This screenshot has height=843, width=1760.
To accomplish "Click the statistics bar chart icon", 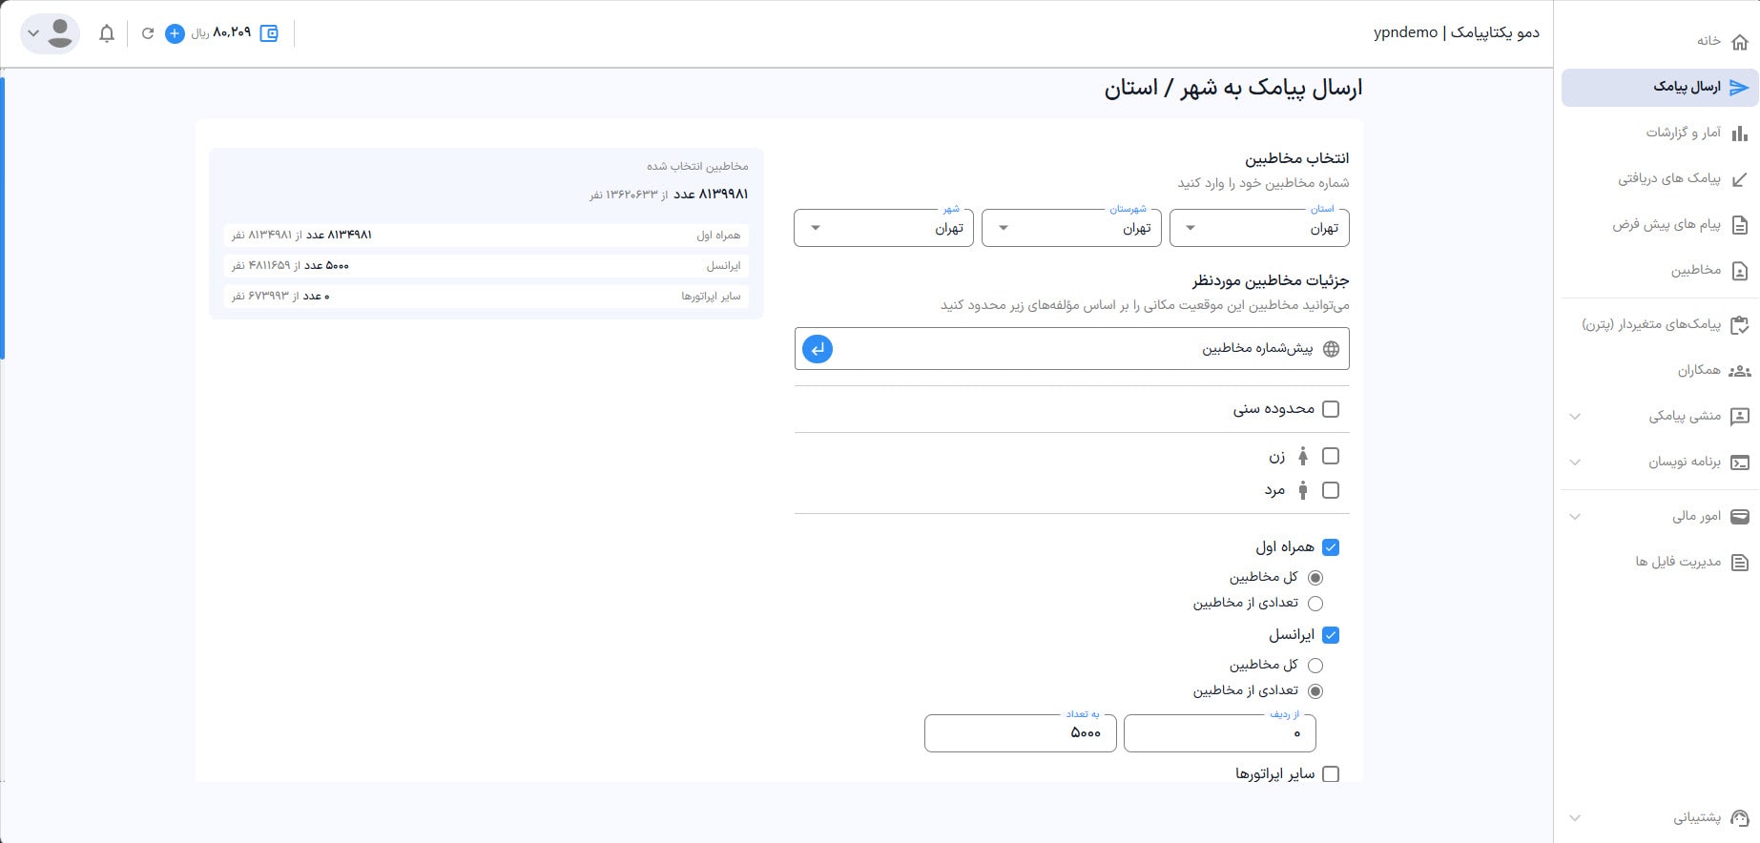I will [x=1739, y=133].
